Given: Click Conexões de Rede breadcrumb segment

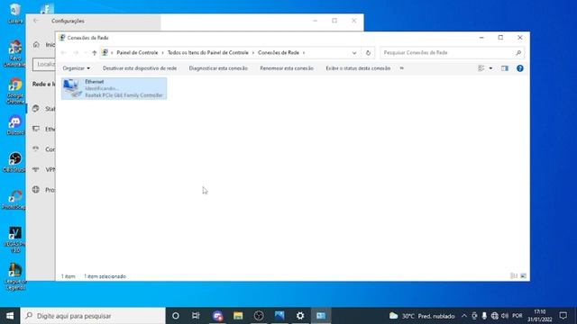Looking at the screenshot, I should pyautogui.click(x=279, y=53).
